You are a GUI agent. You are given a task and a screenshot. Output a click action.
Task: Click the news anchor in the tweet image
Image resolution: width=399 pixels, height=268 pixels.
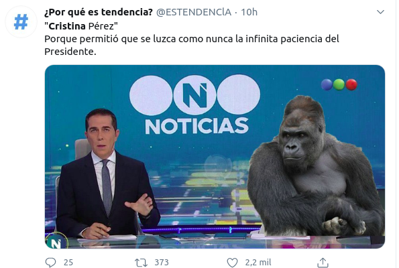pos(107,176)
